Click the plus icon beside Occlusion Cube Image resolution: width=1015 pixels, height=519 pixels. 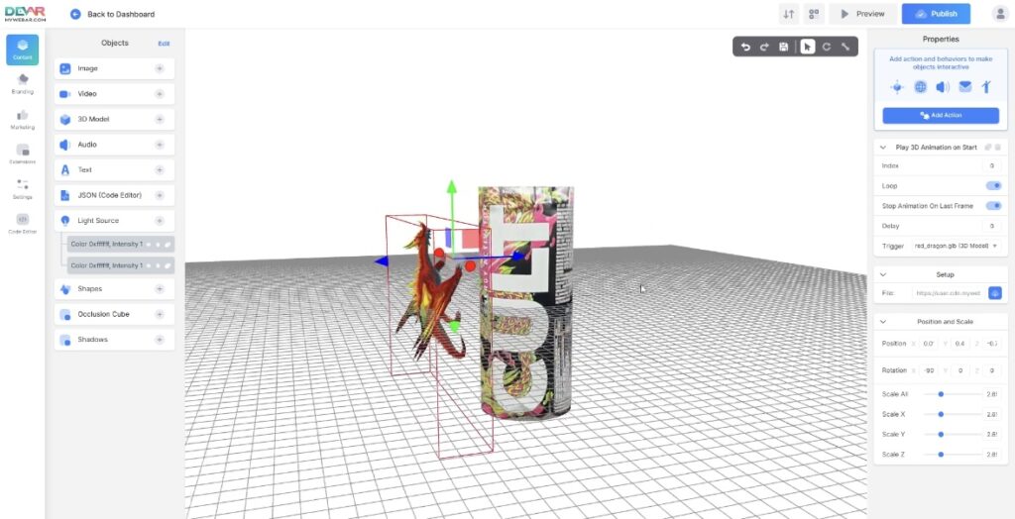pyautogui.click(x=159, y=314)
